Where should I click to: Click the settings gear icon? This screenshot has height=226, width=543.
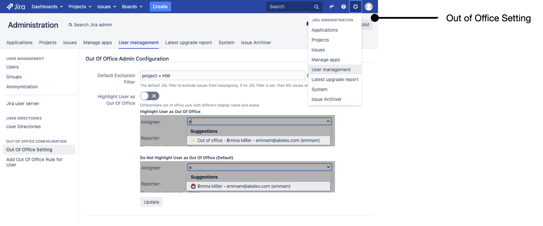(x=355, y=6)
